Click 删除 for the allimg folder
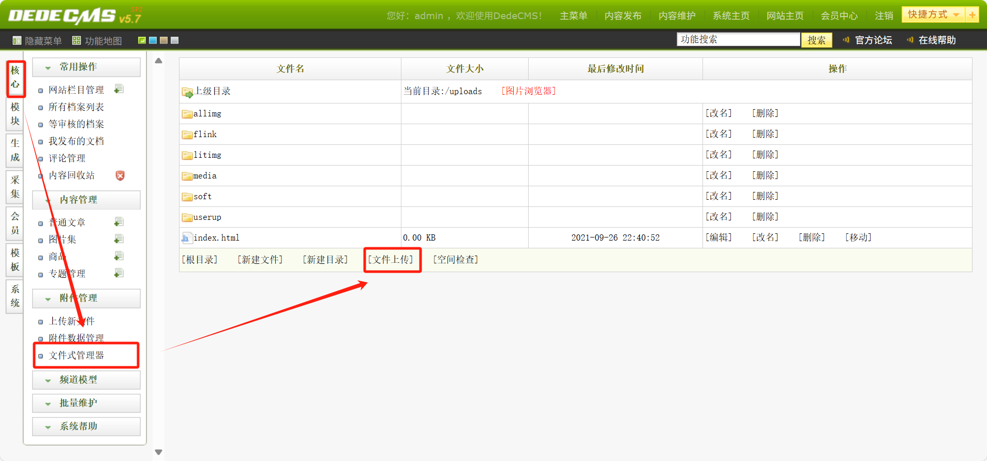Viewport: 987px width, 461px height. 766,113
